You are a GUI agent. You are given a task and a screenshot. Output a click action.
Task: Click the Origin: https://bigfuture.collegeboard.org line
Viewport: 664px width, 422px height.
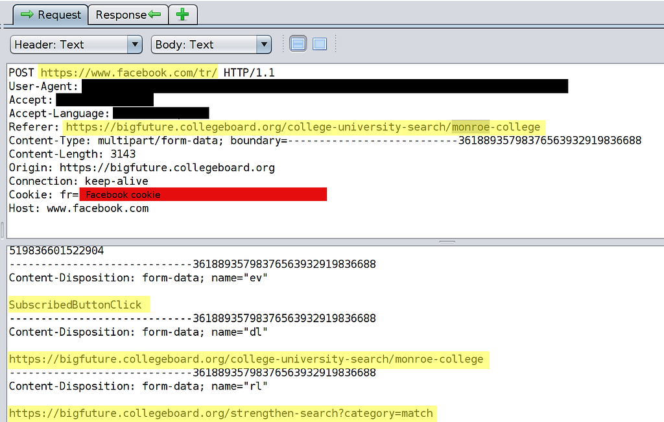coord(142,168)
